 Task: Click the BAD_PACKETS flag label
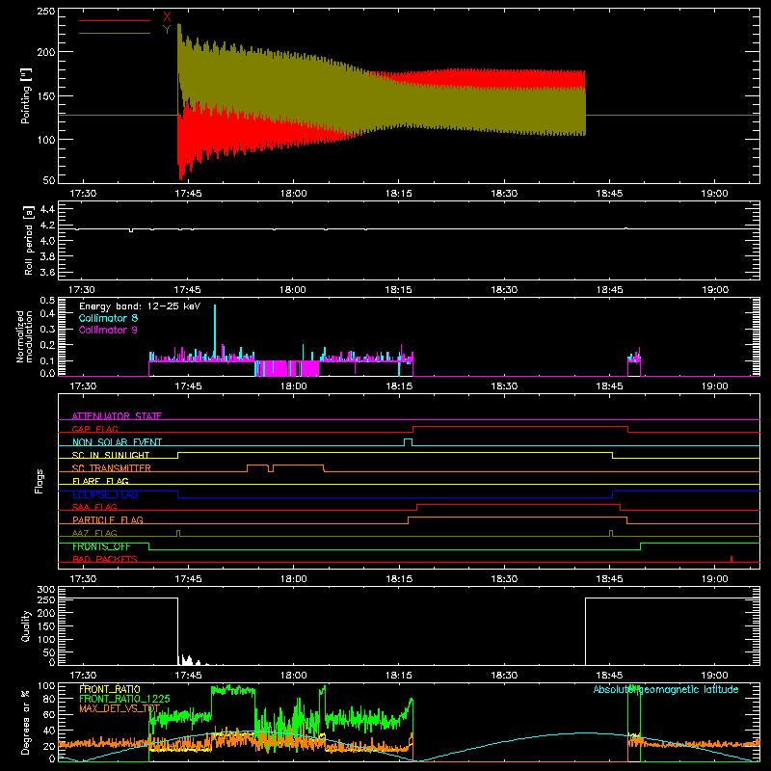click(x=105, y=559)
